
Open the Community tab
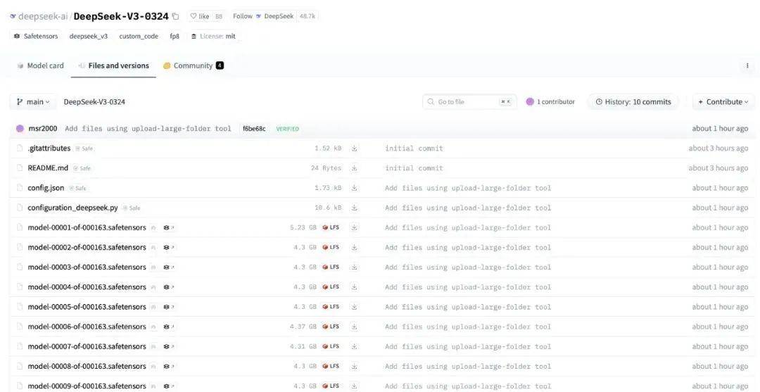click(x=194, y=66)
